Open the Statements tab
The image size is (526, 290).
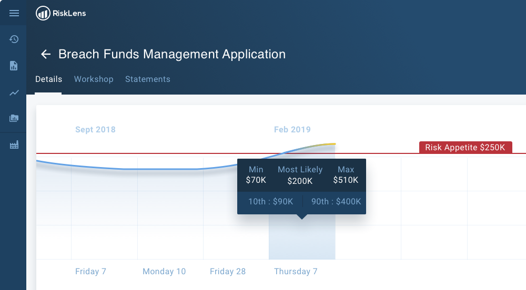pyautogui.click(x=148, y=79)
